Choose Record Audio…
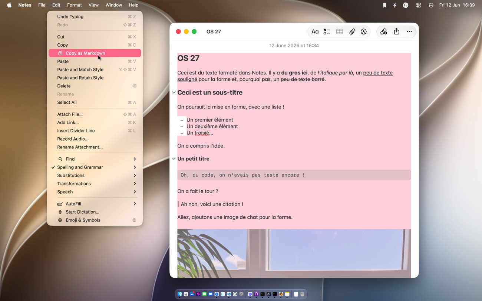This screenshot has width=482, height=301. click(95, 139)
